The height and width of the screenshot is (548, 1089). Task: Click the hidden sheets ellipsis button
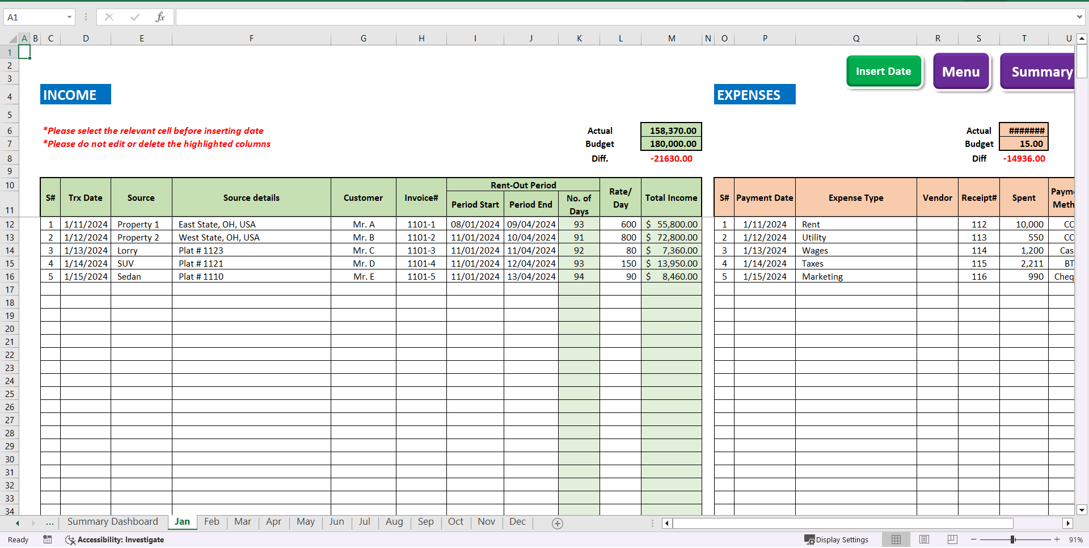pos(50,523)
